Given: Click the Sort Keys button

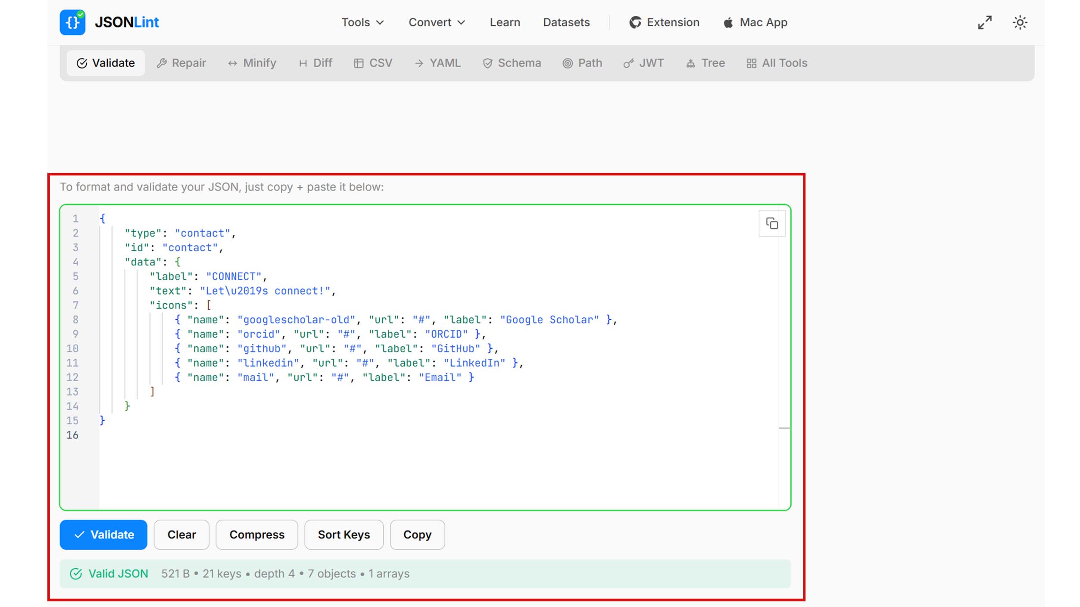Looking at the screenshot, I should tap(344, 535).
